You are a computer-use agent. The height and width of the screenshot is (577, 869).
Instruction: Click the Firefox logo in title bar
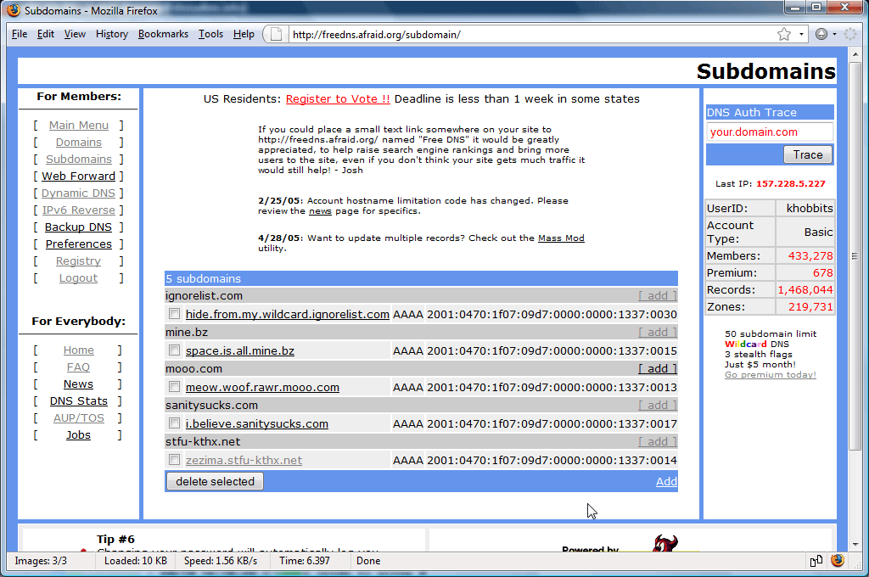[14, 10]
